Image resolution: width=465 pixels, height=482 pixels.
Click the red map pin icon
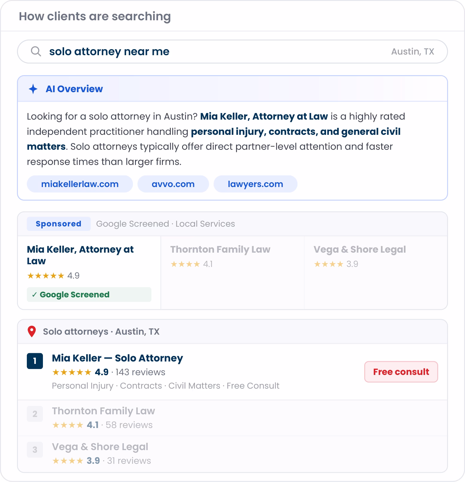[32, 331]
